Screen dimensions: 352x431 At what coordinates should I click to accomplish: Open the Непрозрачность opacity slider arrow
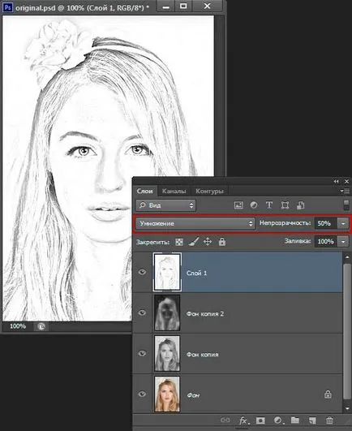tap(343, 223)
